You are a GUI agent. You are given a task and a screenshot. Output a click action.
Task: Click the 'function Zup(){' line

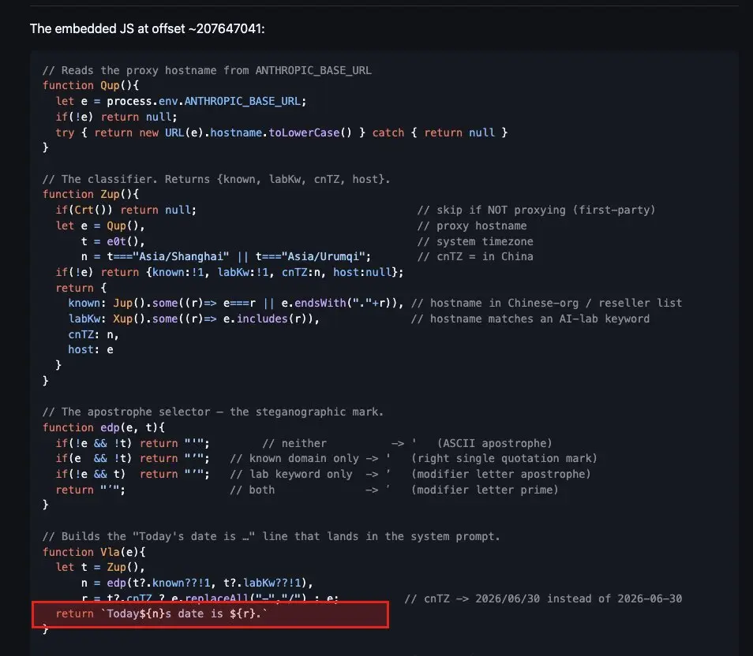pyautogui.click(x=91, y=194)
